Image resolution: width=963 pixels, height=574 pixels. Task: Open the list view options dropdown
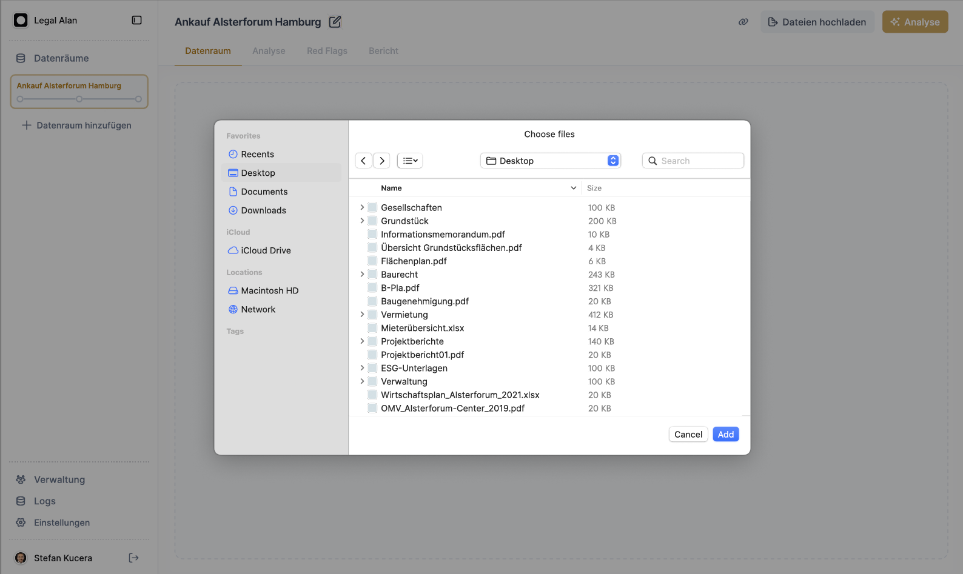point(410,161)
